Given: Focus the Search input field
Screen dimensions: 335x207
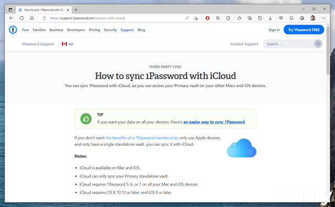Looking at the screenshot, I should click(288, 44).
